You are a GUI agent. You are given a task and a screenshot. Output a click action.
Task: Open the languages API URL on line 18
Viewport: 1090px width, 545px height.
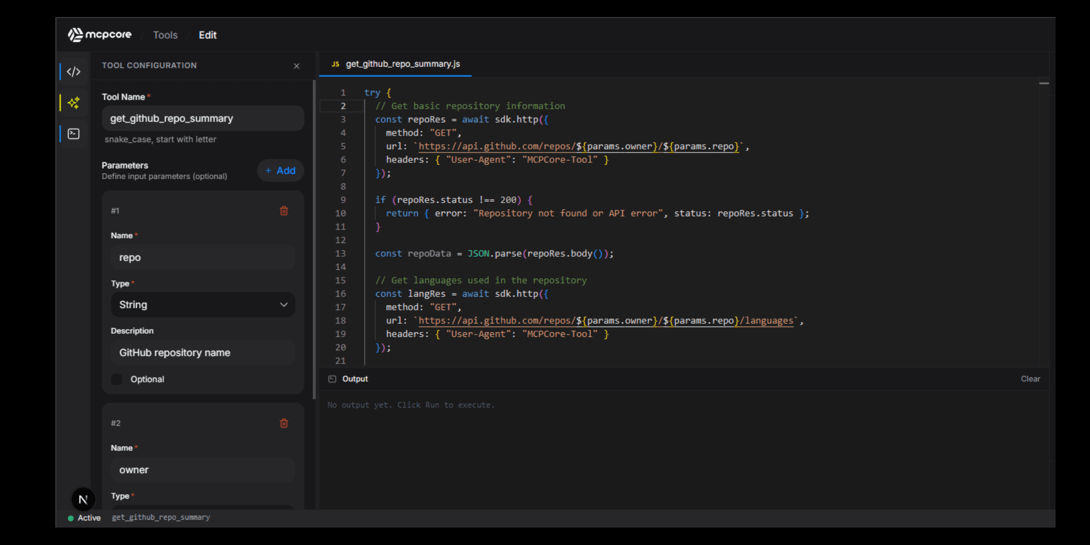click(x=606, y=321)
